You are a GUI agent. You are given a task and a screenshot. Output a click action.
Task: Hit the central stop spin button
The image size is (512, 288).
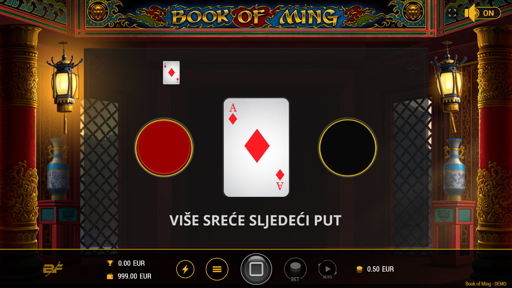[256, 269]
